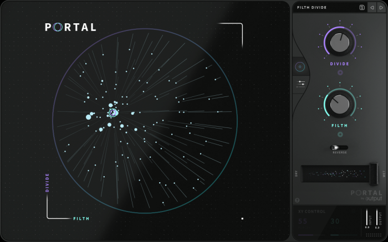Load the next preset arrow
This screenshot has width=388, height=242.
click(x=381, y=7)
